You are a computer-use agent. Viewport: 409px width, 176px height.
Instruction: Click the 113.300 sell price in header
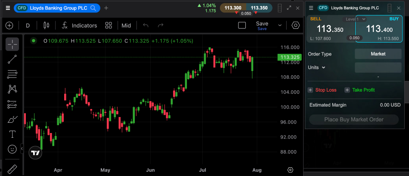pos(232,8)
